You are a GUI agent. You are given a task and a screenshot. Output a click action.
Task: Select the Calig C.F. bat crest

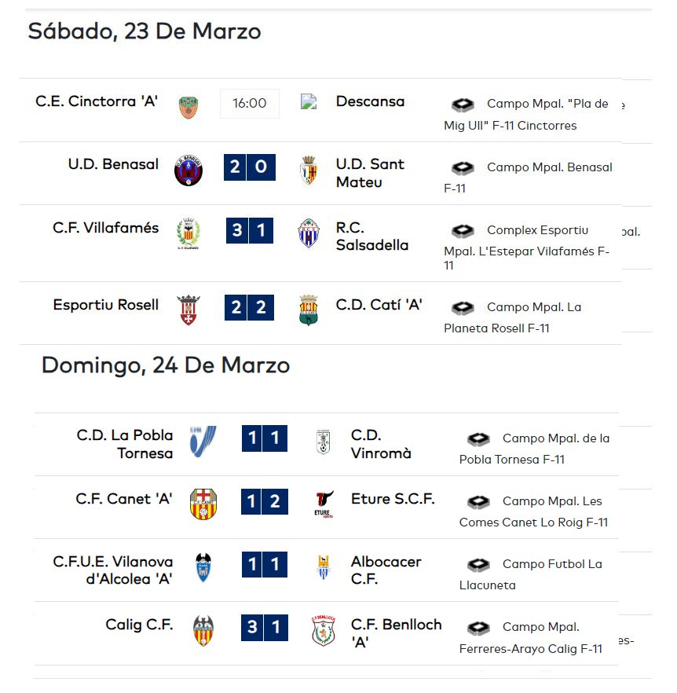click(x=203, y=631)
